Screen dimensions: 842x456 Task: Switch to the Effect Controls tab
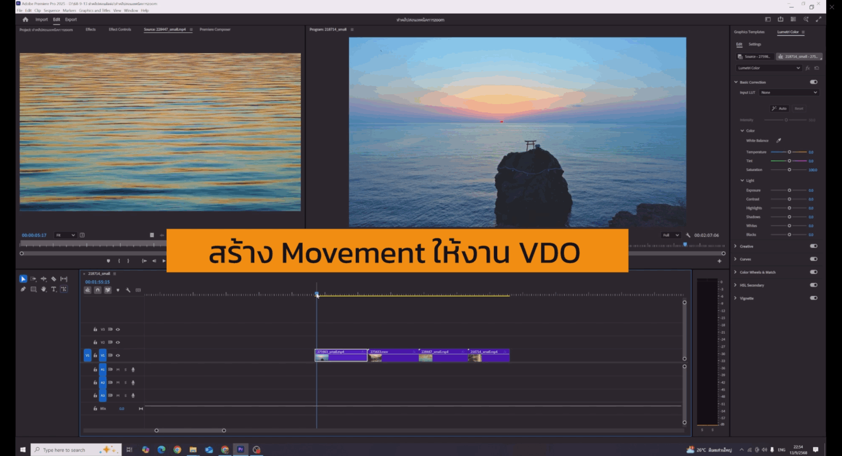point(120,29)
